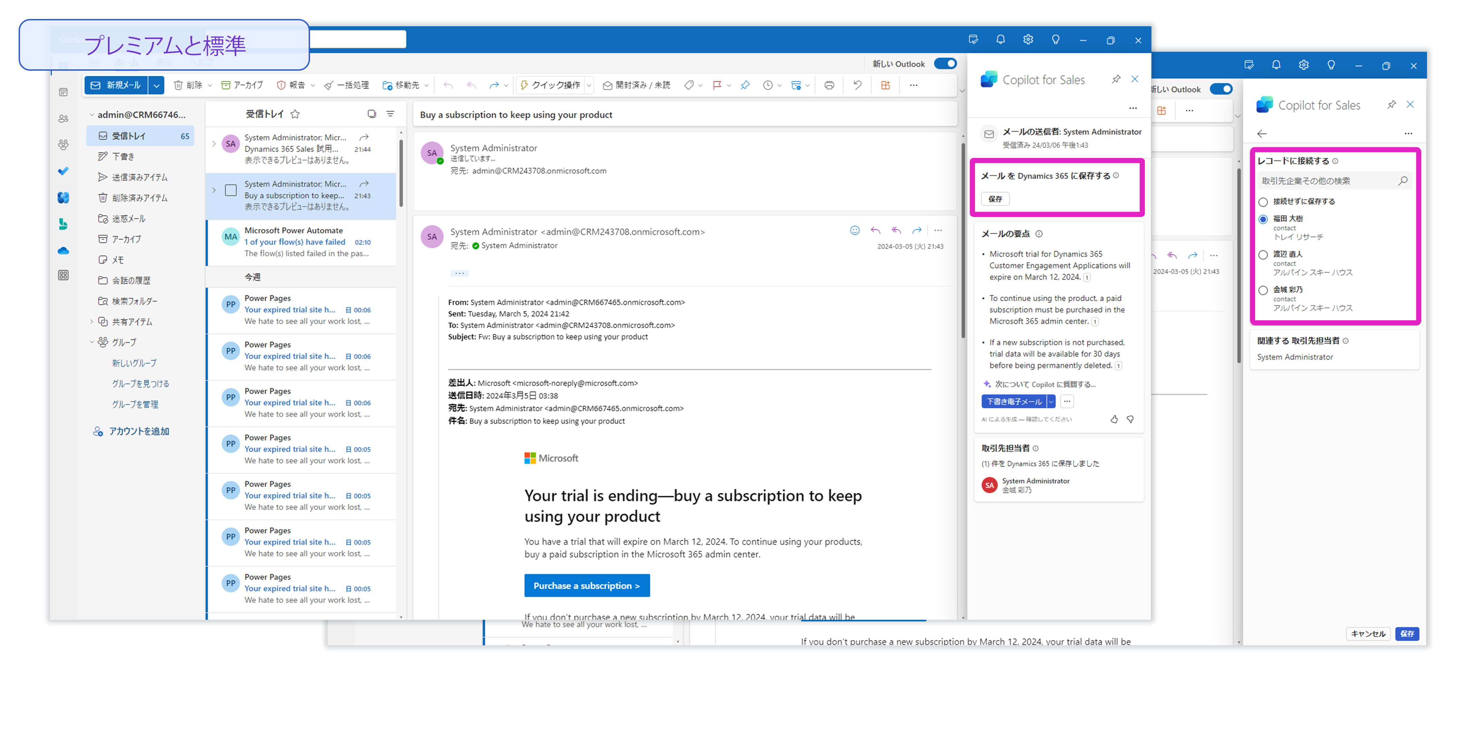
Task: Click the orange apps grid icon in toolbar
Action: pos(885,85)
